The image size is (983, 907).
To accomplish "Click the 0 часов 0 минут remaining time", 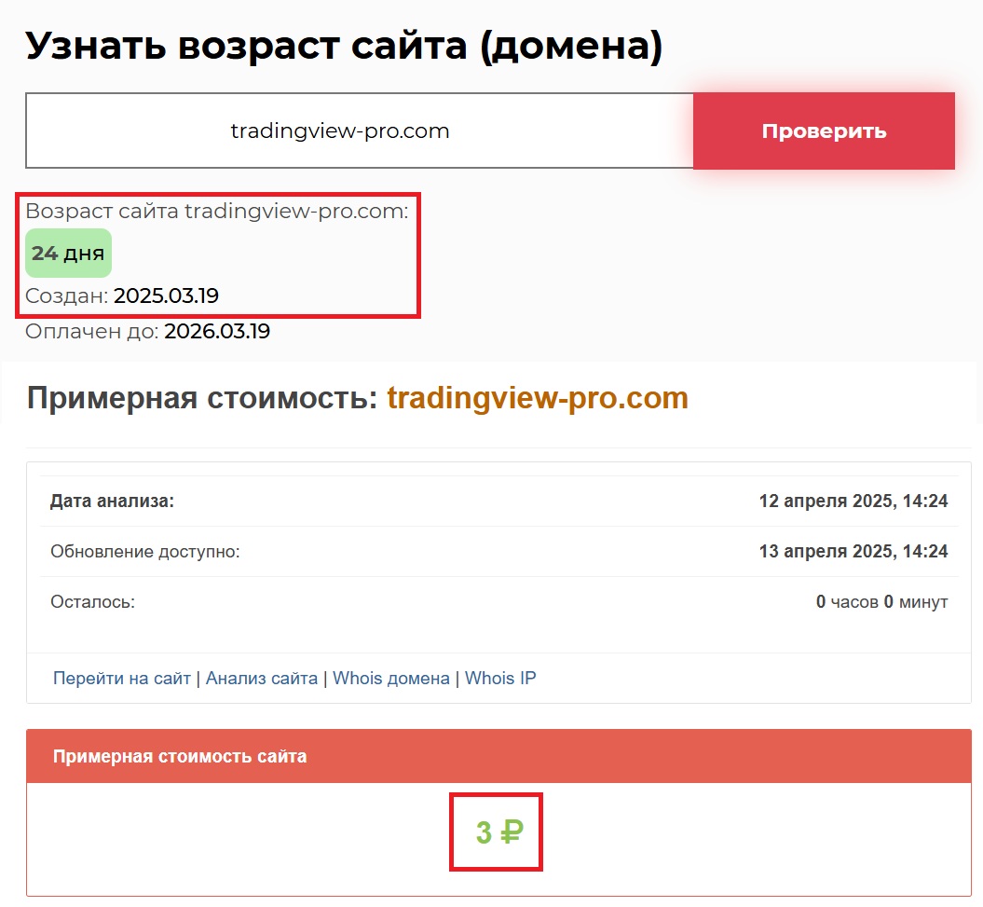I will 881,602.
